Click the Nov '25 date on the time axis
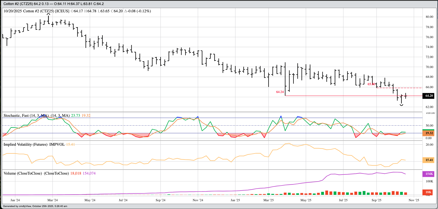Image resolution: width=438 pixels, height=209 pixels. click(x=414, y=200)
